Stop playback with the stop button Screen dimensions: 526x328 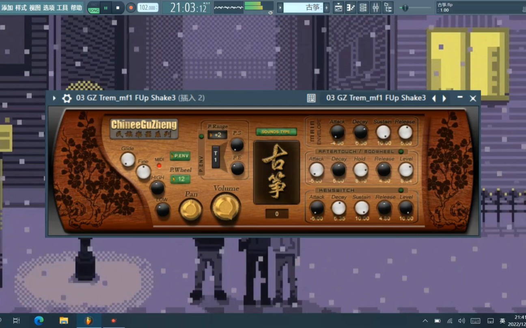click(x=118, y=8)
